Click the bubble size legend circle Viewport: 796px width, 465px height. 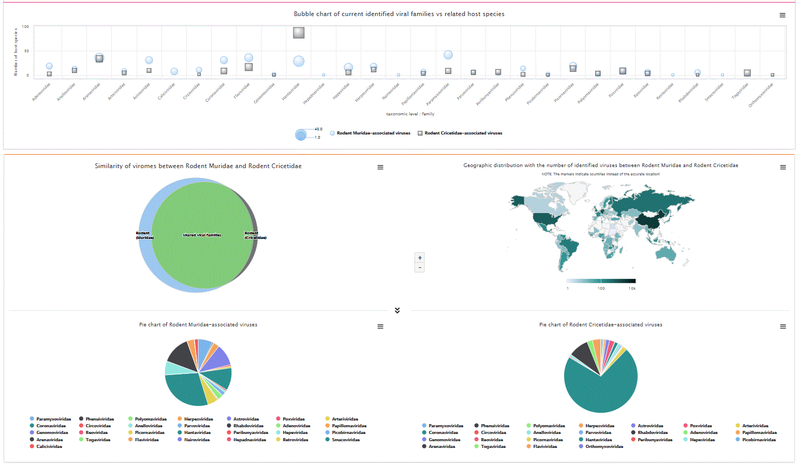(x=301, y=135)
